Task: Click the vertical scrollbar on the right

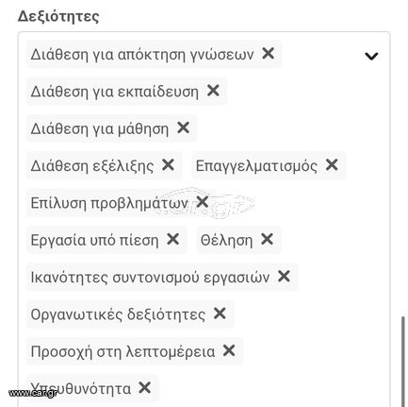Action: (x=403, y=362)
